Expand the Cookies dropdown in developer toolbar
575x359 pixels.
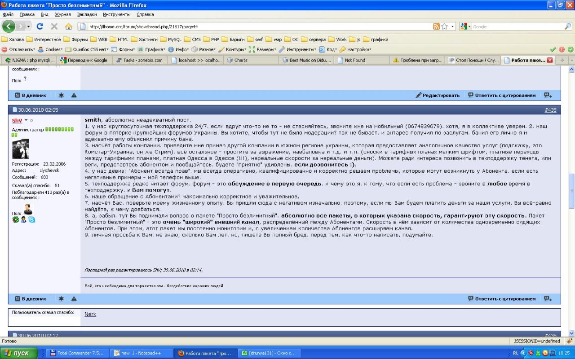50,49
